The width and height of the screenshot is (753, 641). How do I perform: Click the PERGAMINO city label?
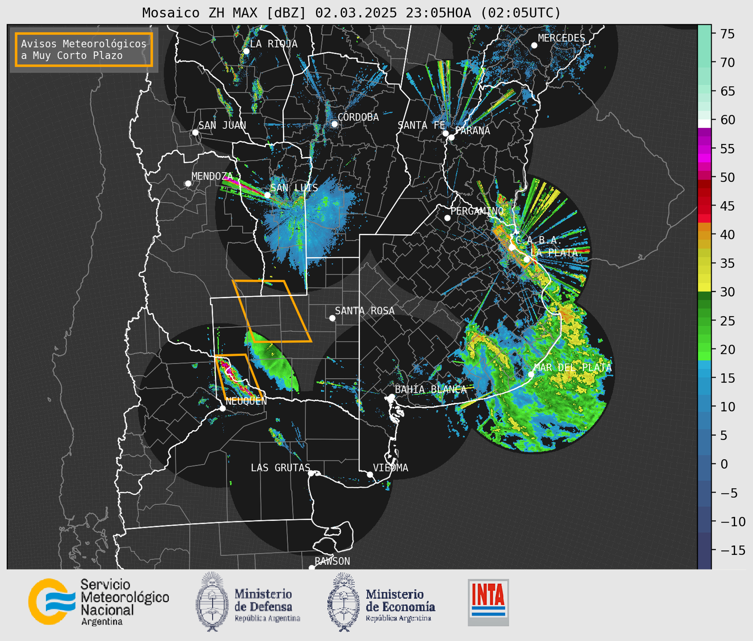(x=477, y=211)
